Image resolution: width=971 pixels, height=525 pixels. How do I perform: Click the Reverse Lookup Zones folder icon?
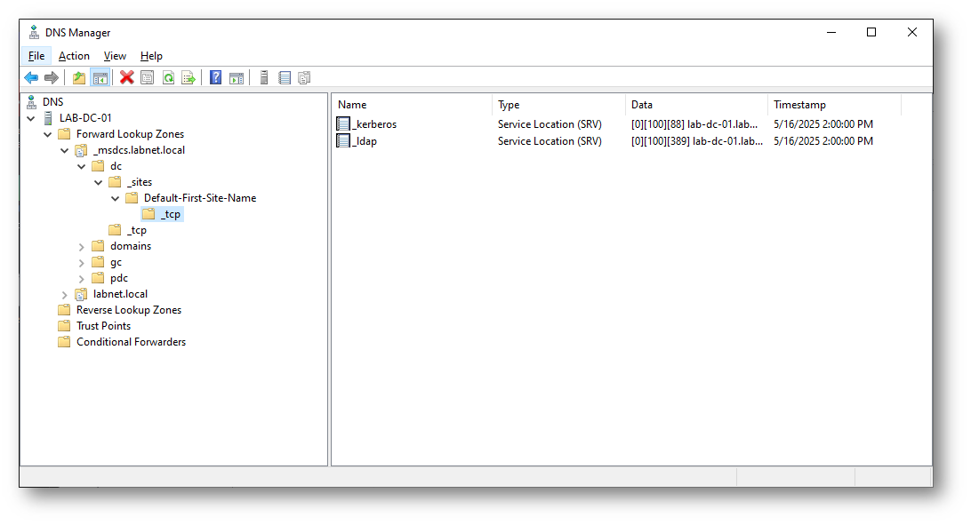(x=64, y=310)
